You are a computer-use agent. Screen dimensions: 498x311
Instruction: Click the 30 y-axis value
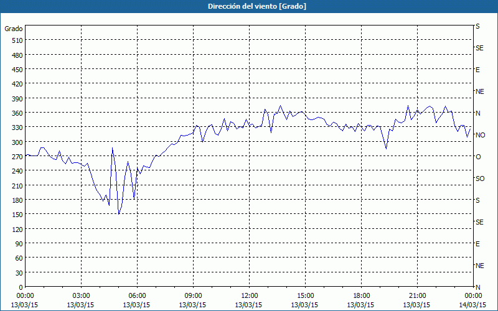19,272
